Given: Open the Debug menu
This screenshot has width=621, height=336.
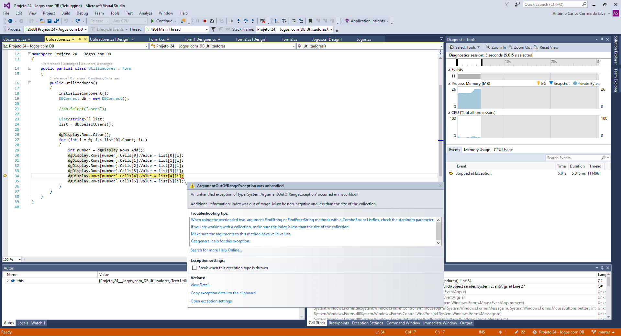Looking at the screenshot, I should pos(82,13).
